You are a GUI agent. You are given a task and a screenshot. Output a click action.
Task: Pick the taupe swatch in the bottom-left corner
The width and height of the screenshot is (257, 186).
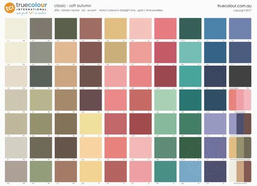coord(16,171)
